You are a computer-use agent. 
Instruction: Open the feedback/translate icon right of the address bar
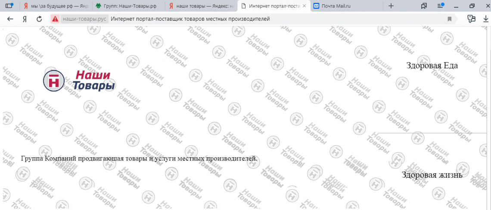[x=471, y=19]
